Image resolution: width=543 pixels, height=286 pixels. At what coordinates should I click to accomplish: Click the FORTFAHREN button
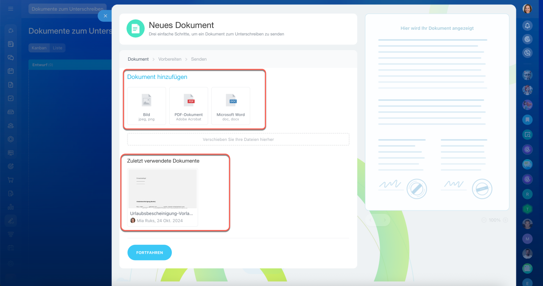point(149,252)
